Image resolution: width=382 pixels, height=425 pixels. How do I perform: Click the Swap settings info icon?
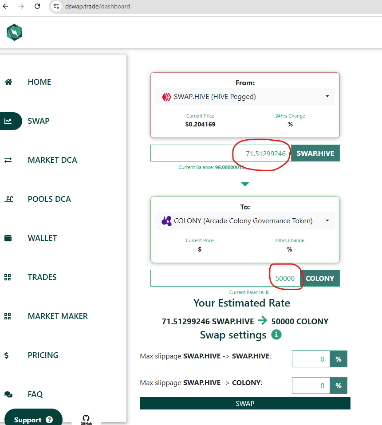click(x=276, y=334)
